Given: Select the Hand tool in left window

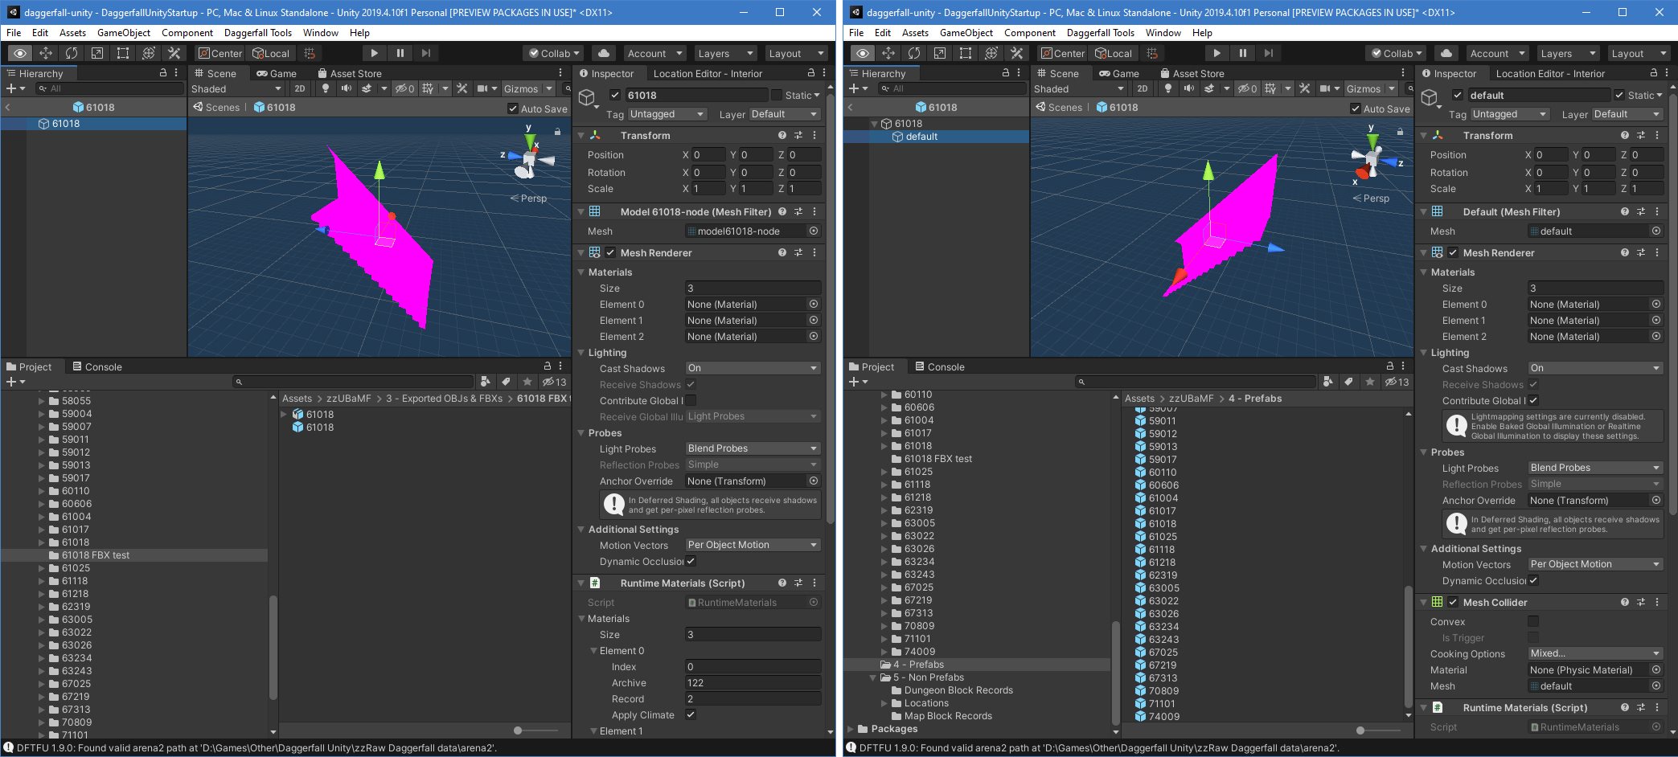Looking at the screenshot, I should pyautogui.click(x=20, y=53).
